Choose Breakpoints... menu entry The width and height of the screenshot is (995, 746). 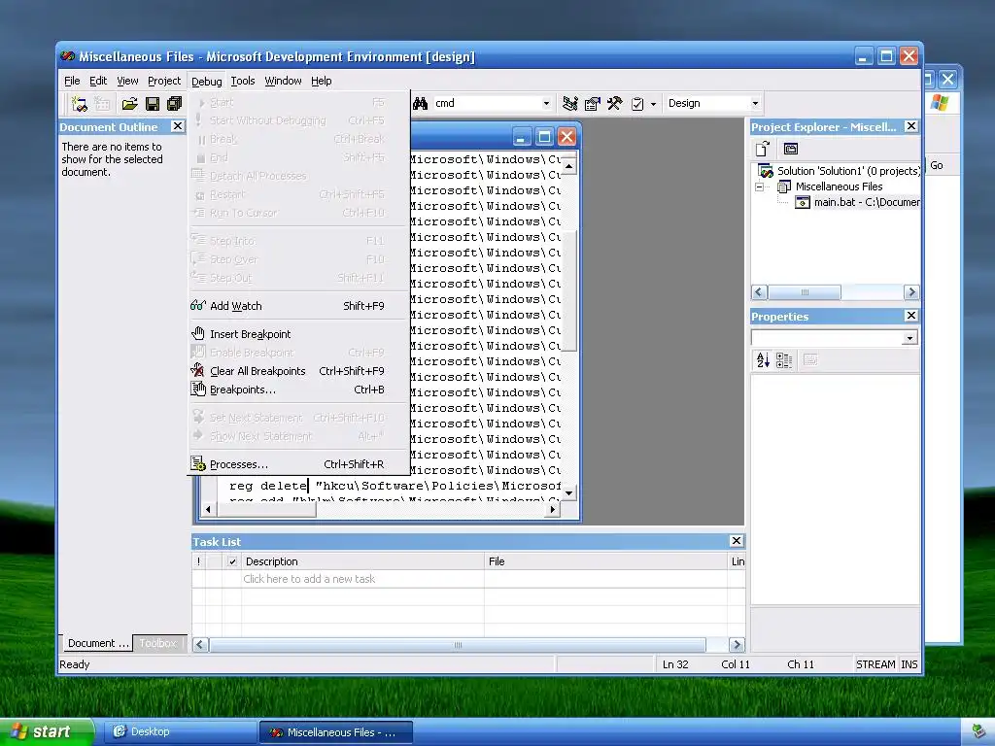point(298,390)
